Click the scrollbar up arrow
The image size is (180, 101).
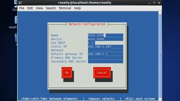(x=160, y=12)
